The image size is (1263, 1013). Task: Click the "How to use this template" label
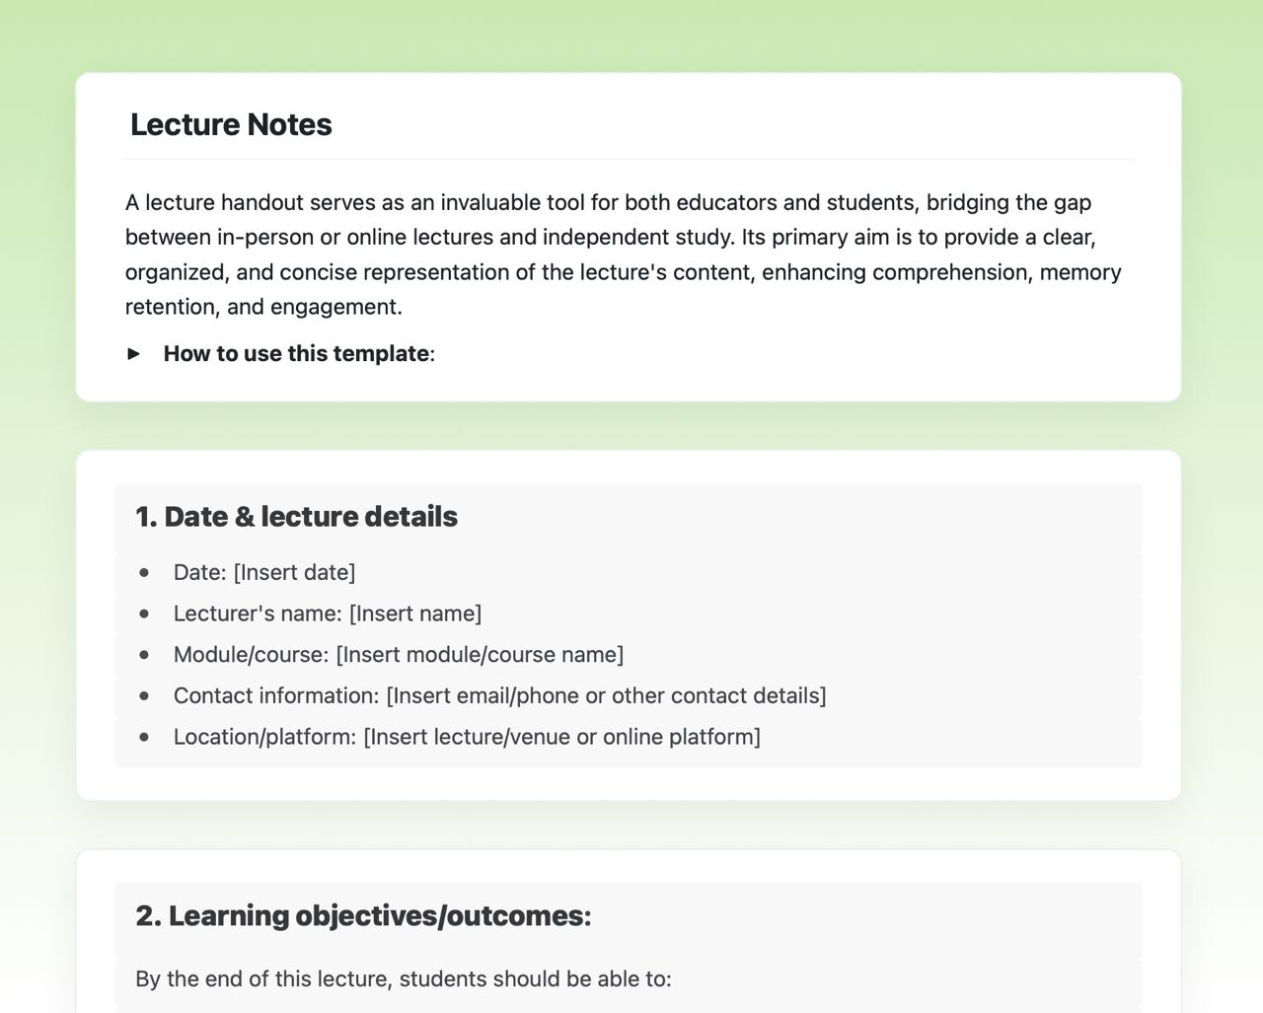tap(296, 353)
